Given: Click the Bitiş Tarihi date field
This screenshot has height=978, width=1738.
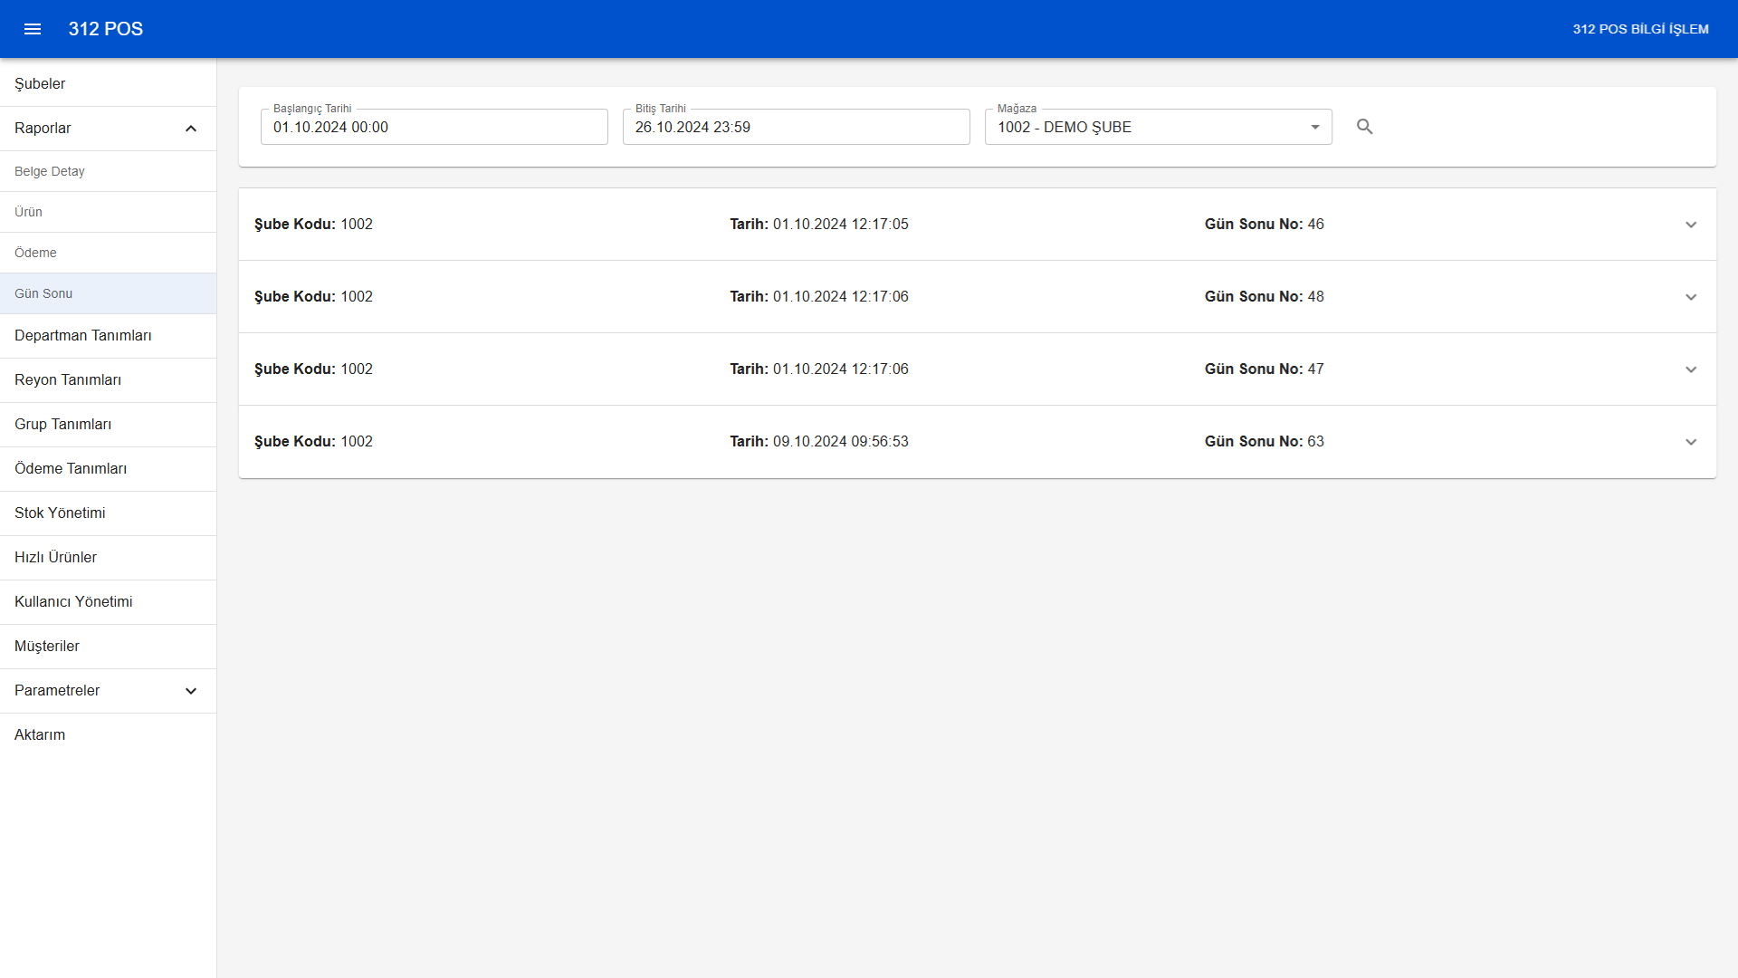Looking at the screenshot, I should click(x=796, y=127).
